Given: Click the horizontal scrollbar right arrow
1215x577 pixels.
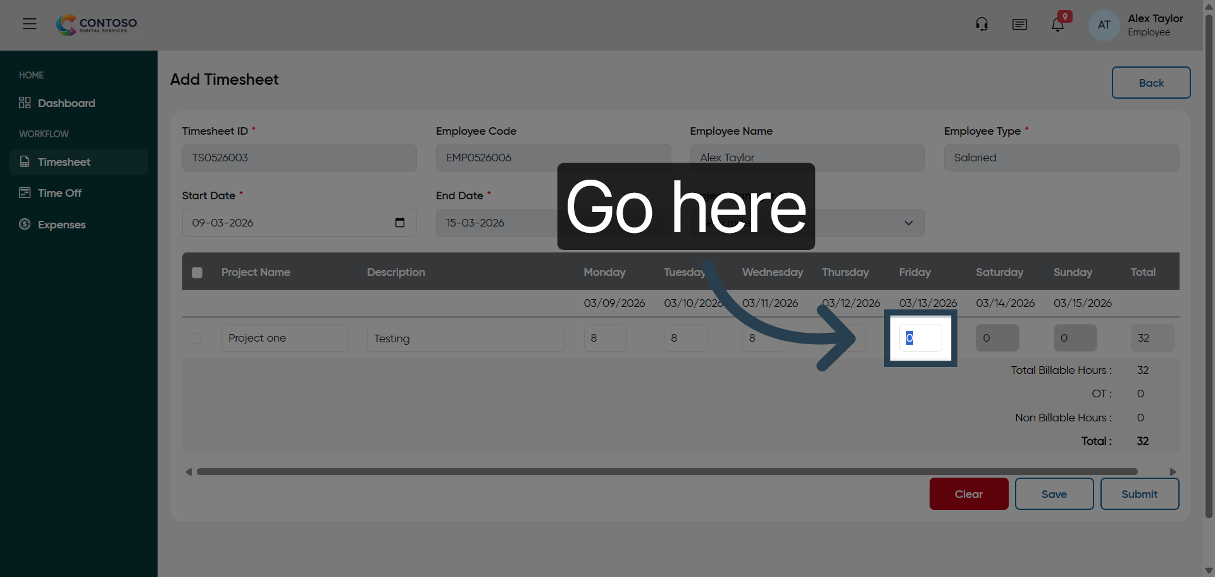Looking at the screenshot, I should 1173,471.
